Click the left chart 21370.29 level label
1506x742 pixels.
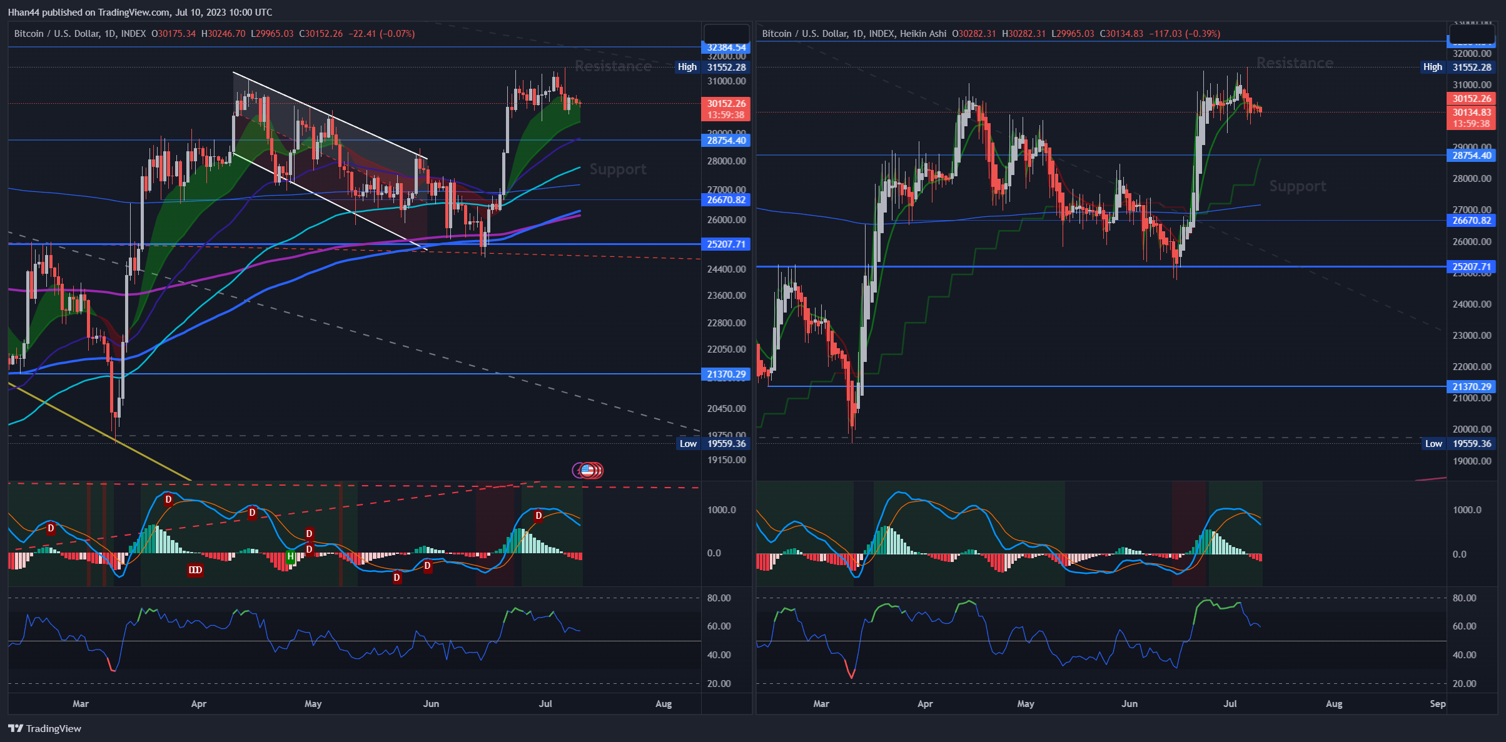727,374
